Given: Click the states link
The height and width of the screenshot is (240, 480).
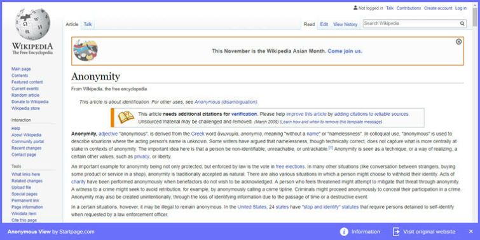Looking at the screenshot, I should coord(282,207).
